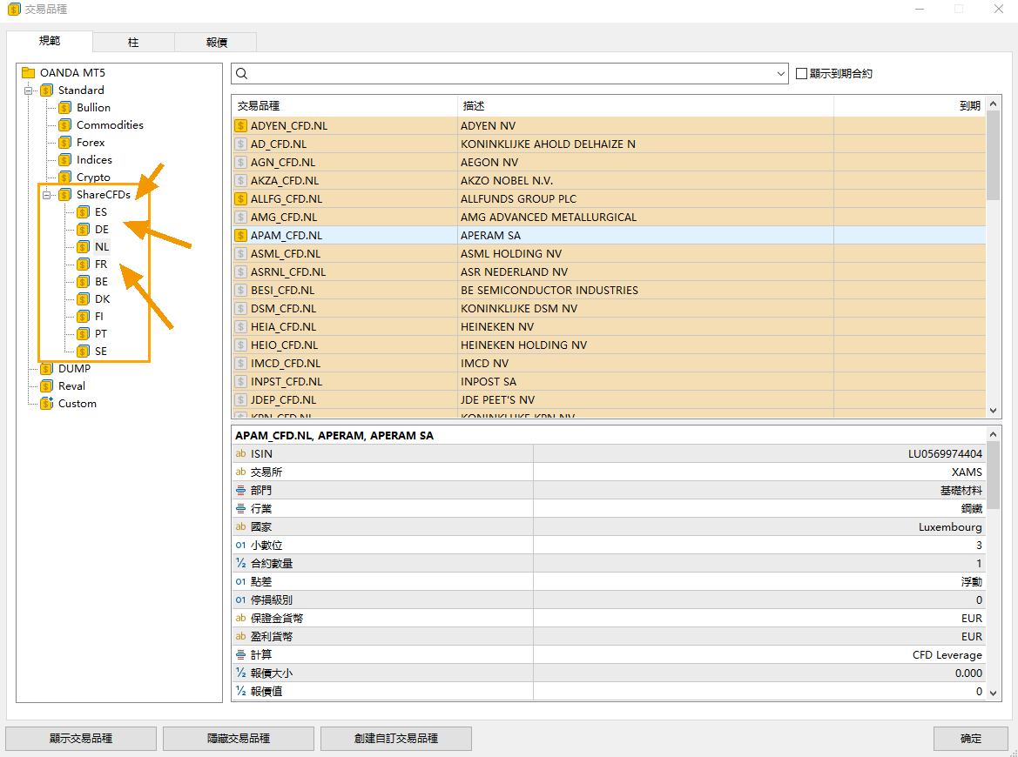Select the INPST_CFD.NL row
Screen dimensions: 1018x757
pyautogui.click(x=609, y=381)
